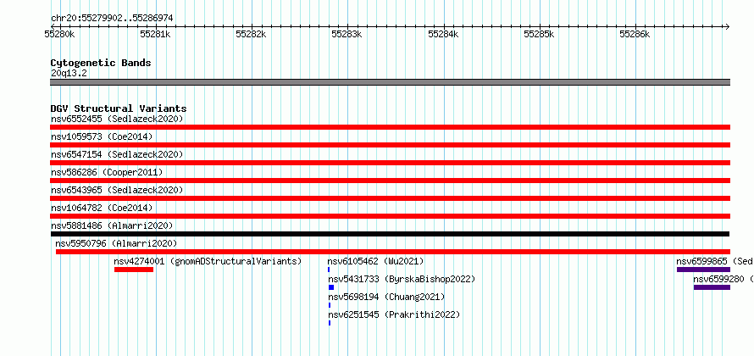754x356 pixels.
Task: Select the red bar under nsv1064782
Action: [x=390, y=216]
